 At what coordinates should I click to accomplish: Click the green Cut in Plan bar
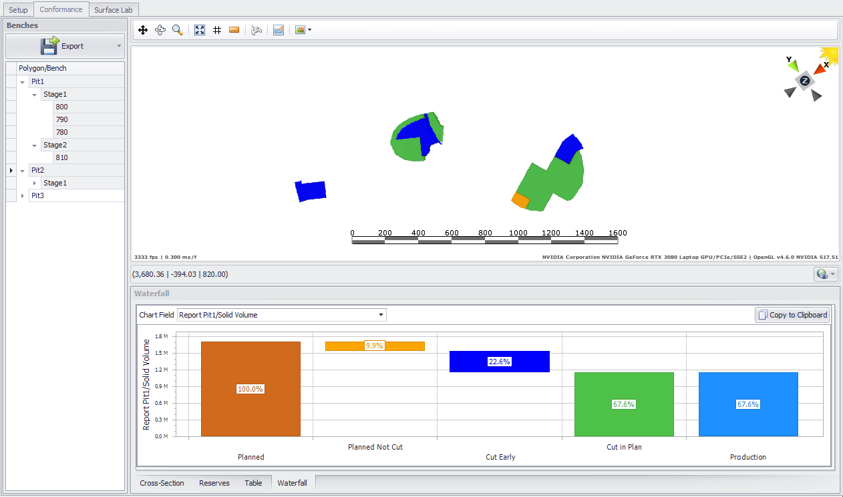tap(624, 404)
